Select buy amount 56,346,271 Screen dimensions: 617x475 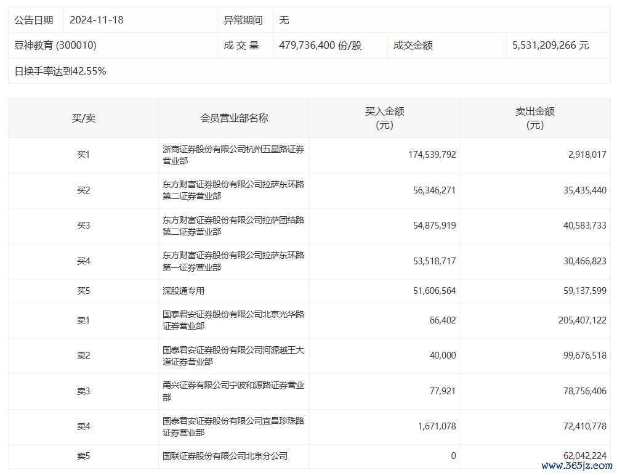pyautogui.click(x=434, y=190)
